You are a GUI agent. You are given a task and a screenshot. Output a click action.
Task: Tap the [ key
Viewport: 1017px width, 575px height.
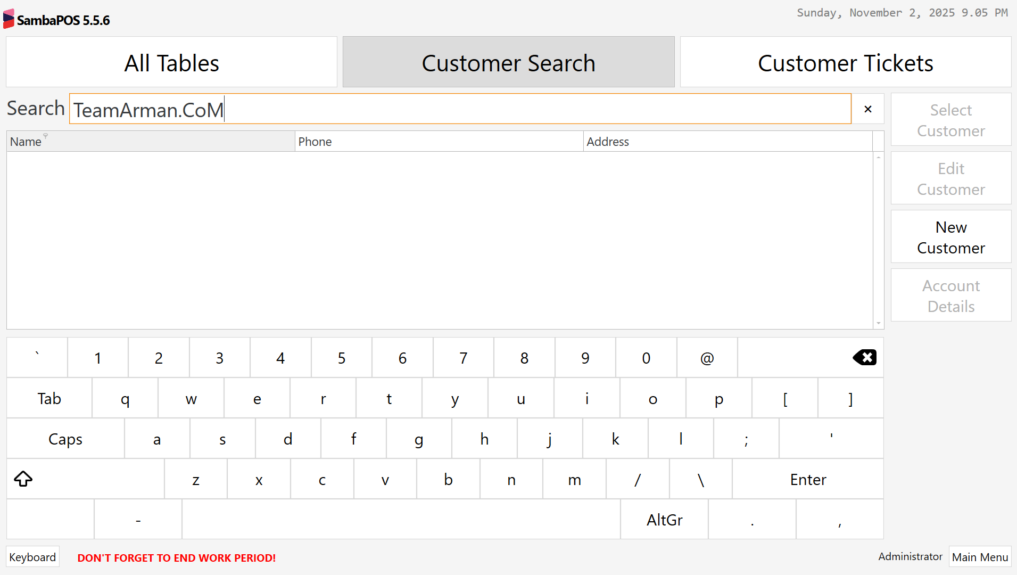pos(785,398)
